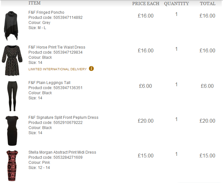
Task: Click the F&F Plain Leggings Tall title
Action: (x=49, y=83)
